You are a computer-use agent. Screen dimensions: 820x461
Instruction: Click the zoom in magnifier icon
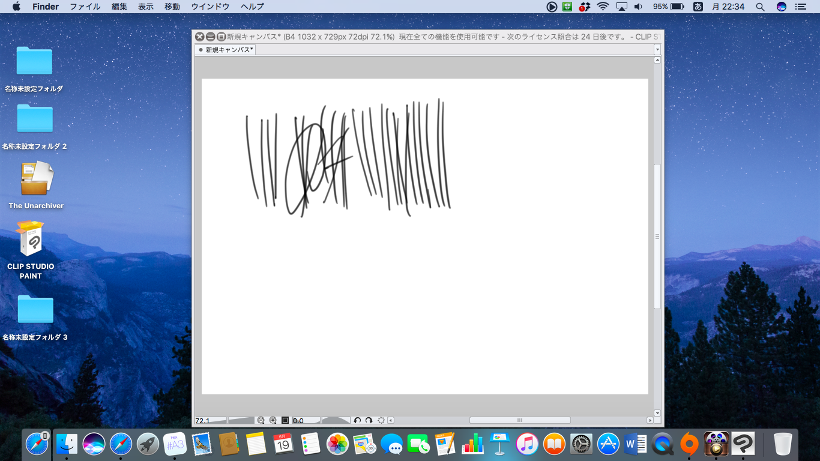(x=273, y=420)
